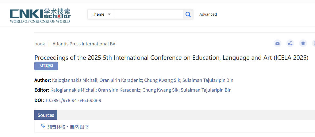Click the magnifier search icon
The height and width of the screenshot is (137, 315).
coord(188,14)
